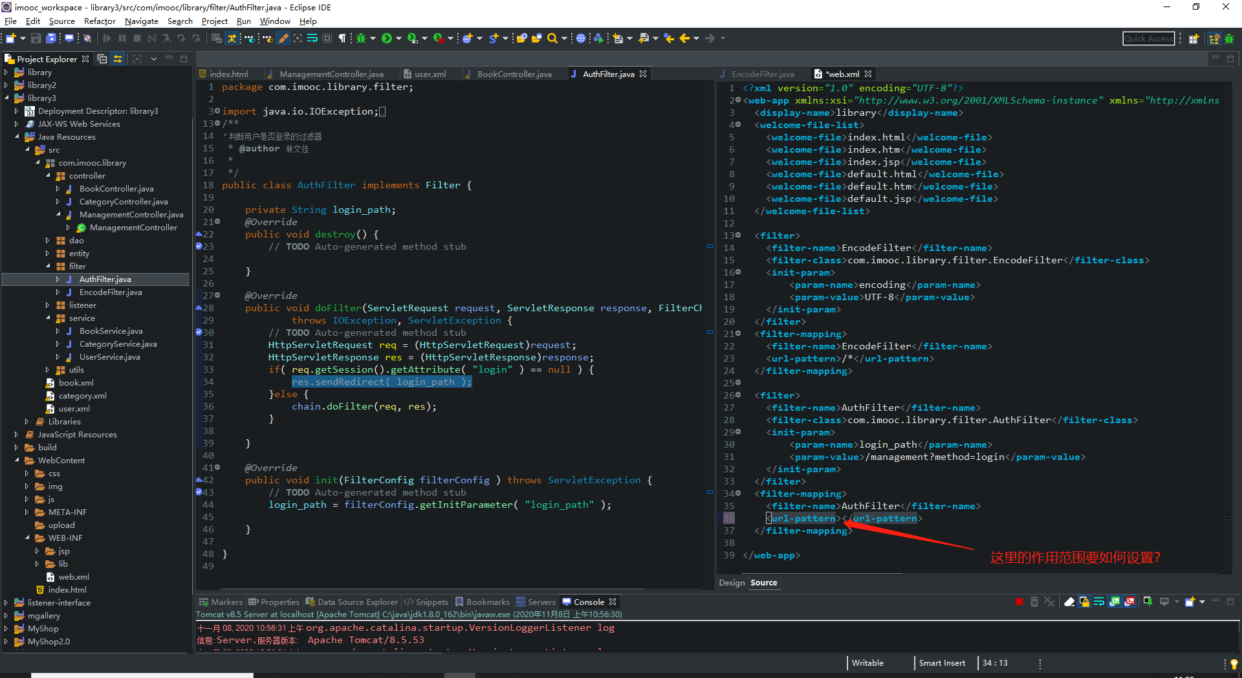Switch to BookController.java editor tab

click(514, 74)
